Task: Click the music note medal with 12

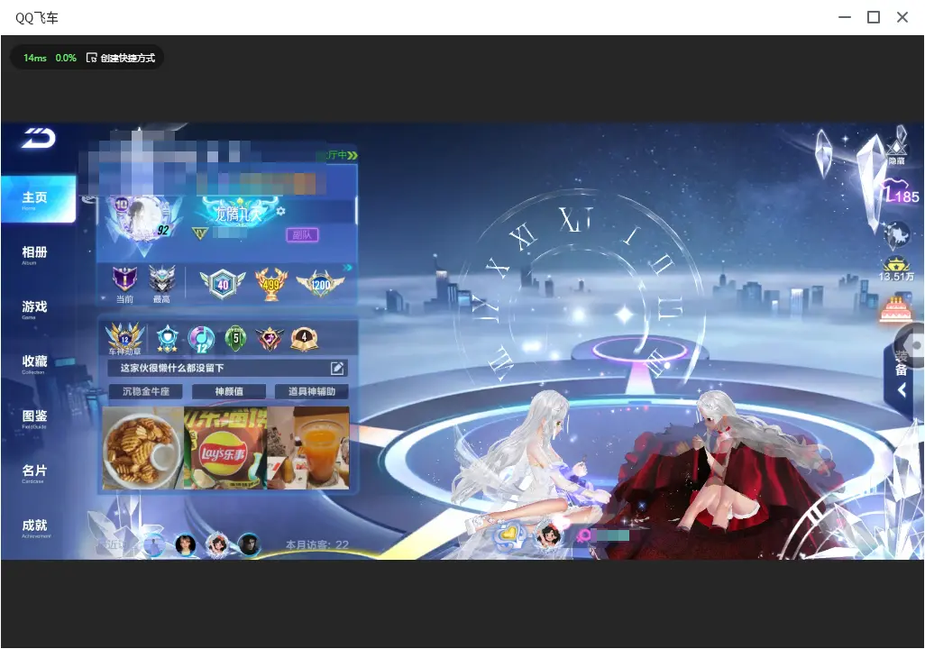Action: coord(201,339)
